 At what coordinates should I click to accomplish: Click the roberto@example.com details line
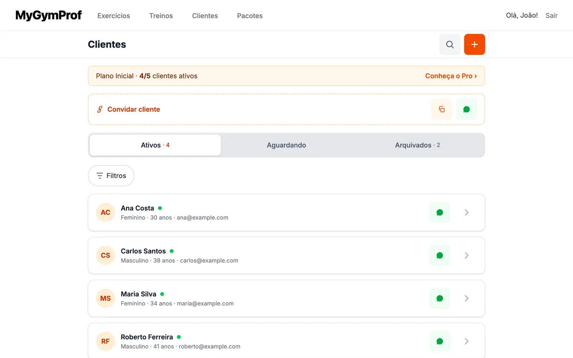pyautogui.click(x=180, y=347)
